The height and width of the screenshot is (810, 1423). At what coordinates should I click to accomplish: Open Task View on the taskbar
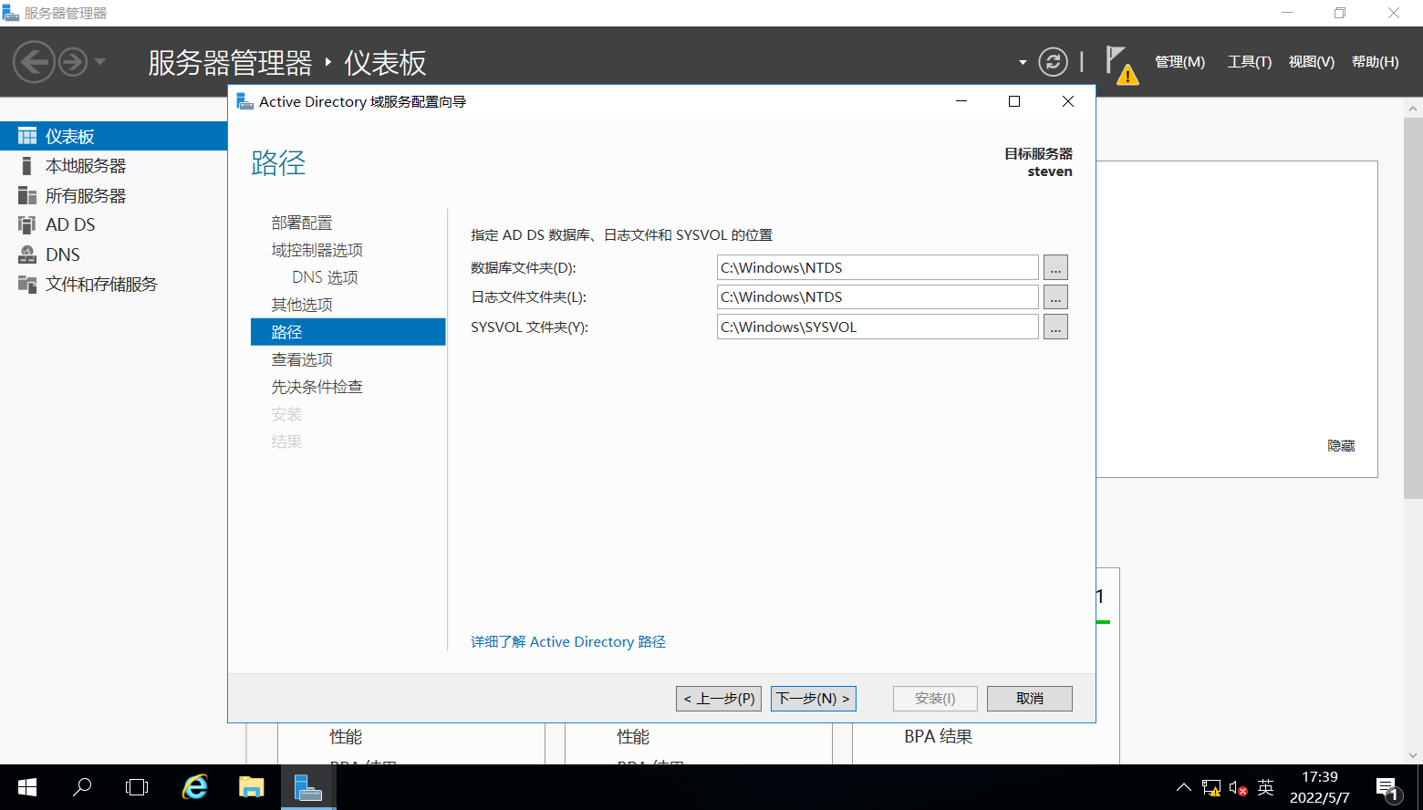click(x=137, y=787)
